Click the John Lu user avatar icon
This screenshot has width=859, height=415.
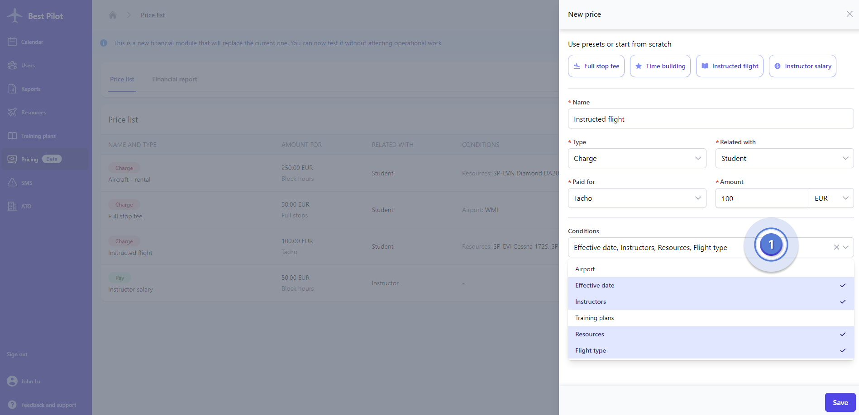(12, 381)
